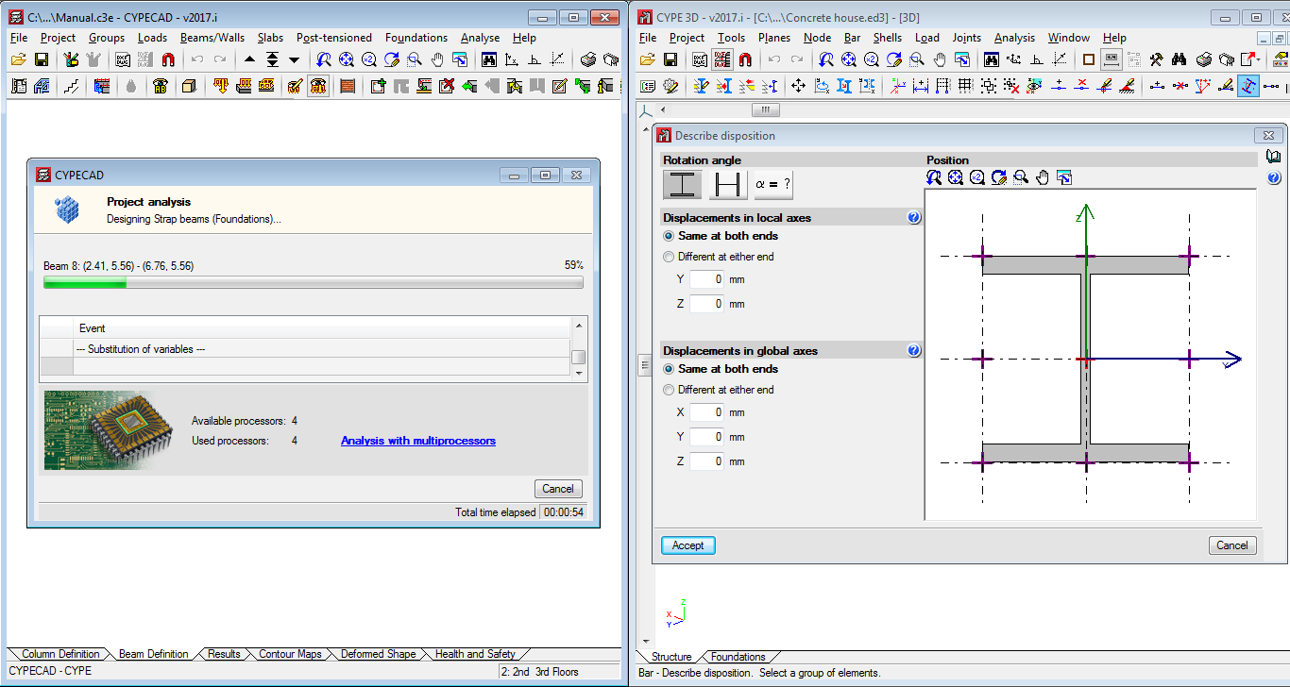The image size is (1290, 687).
Task: Open help for Displacements in global axes
Action: pos(913,350)
